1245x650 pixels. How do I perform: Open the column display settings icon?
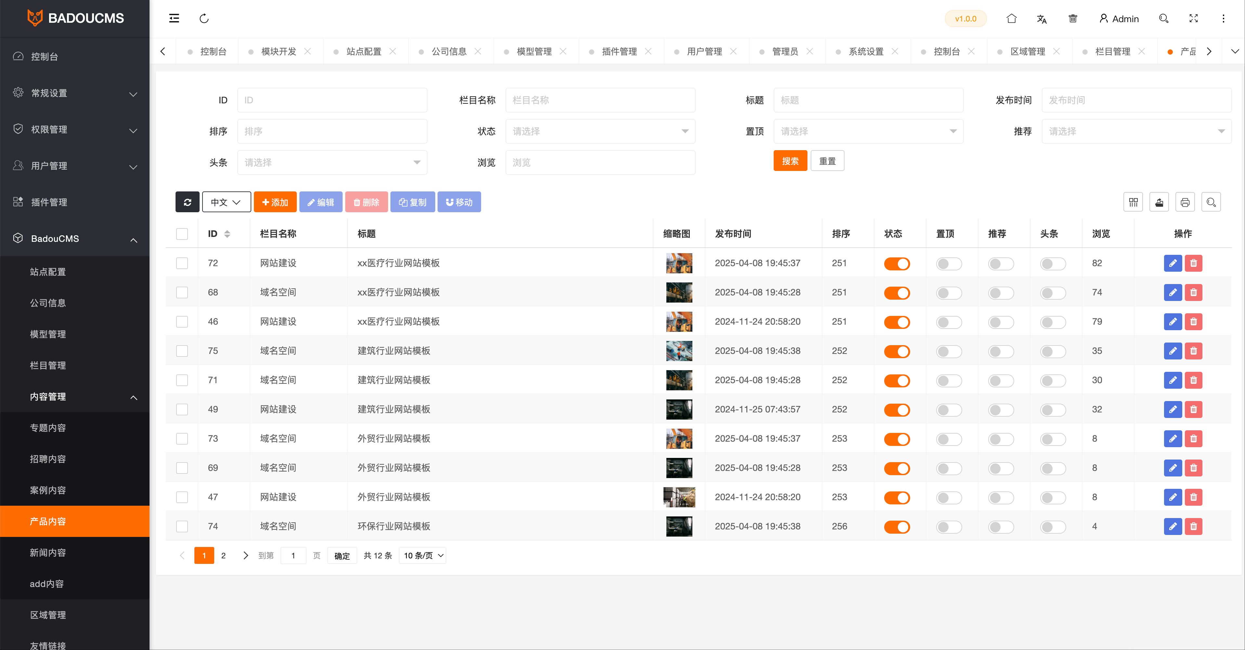coord(1134,202)
